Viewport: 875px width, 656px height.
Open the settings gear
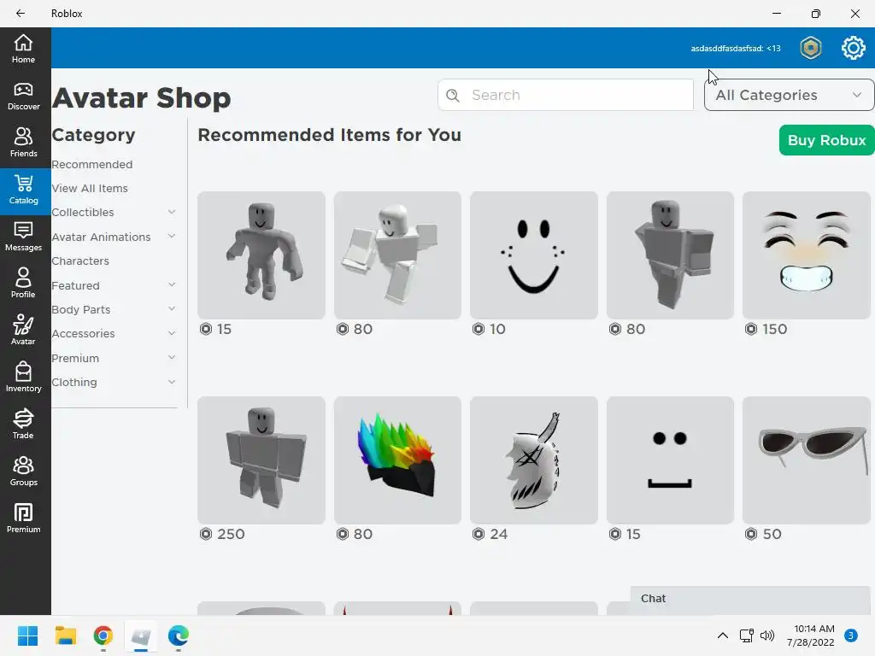click(854, 48)
